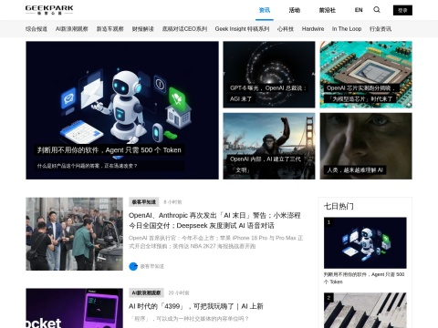
Task: Select 底稿对话CEO系列 category
Action: click(184, 29)
